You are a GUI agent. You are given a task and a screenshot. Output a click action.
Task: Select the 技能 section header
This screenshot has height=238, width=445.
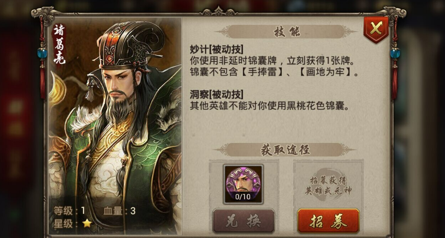tap(287, 32)
